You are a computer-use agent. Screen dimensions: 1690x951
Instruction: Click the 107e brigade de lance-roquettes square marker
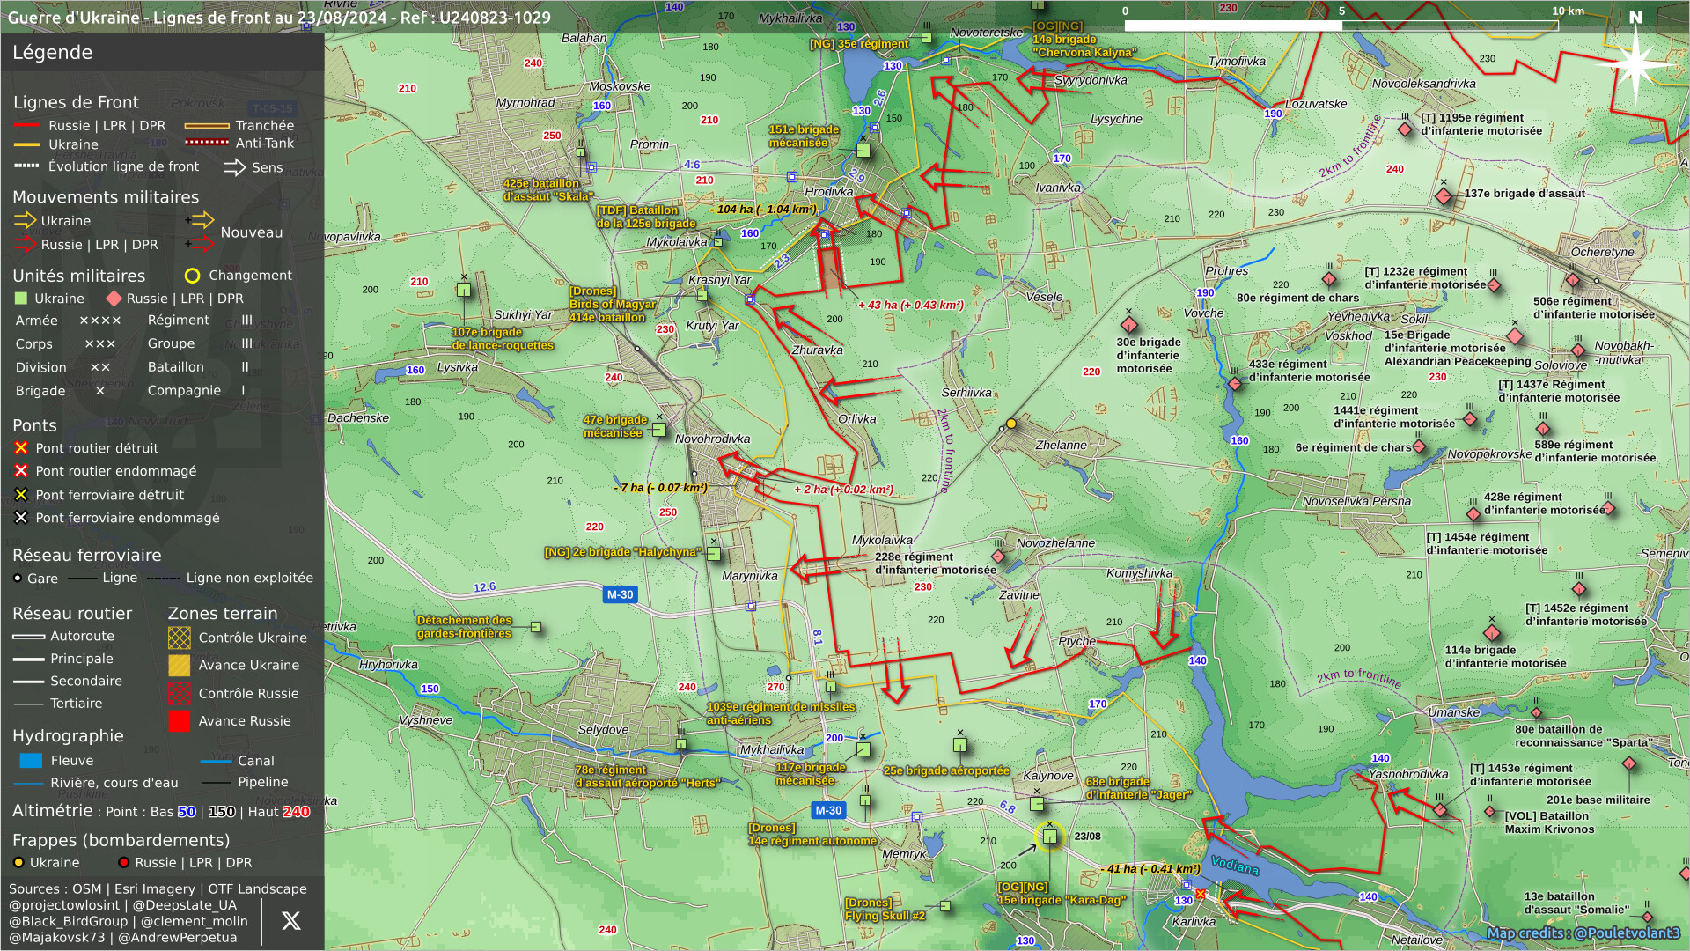click(464, 290)
